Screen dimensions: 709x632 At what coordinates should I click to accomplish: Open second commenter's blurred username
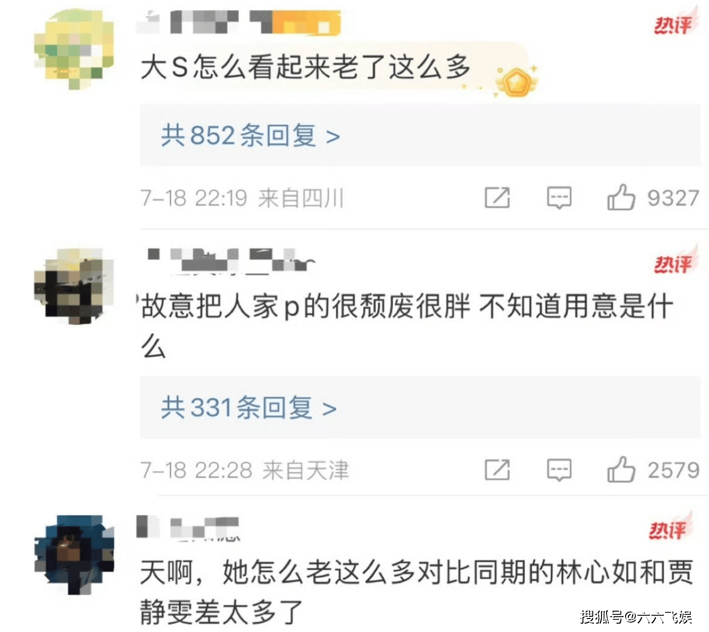pos(232,260)
